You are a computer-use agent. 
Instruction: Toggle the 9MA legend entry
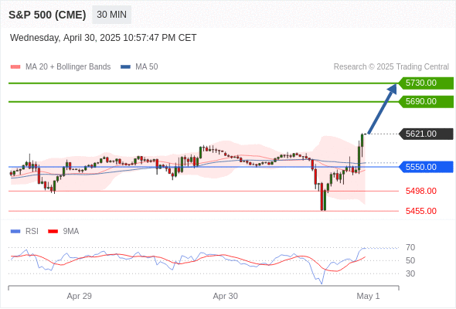point(63,232)
